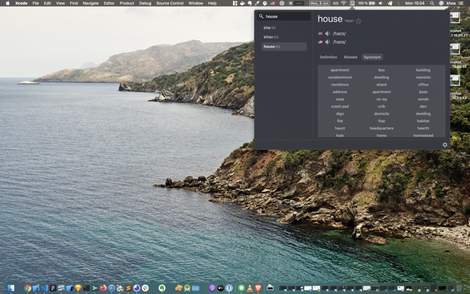Open Safari from the Dock

[112, 288]
